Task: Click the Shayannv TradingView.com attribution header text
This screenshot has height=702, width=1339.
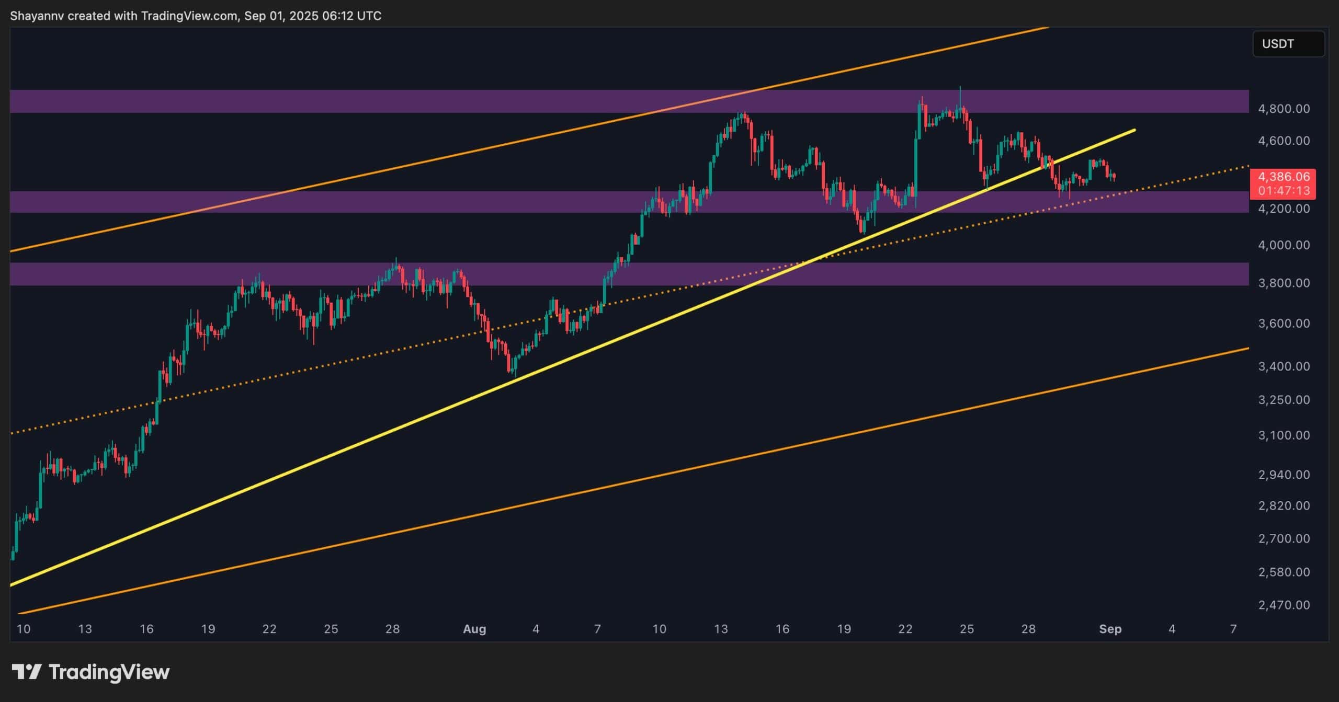Action: pos(196,16)
